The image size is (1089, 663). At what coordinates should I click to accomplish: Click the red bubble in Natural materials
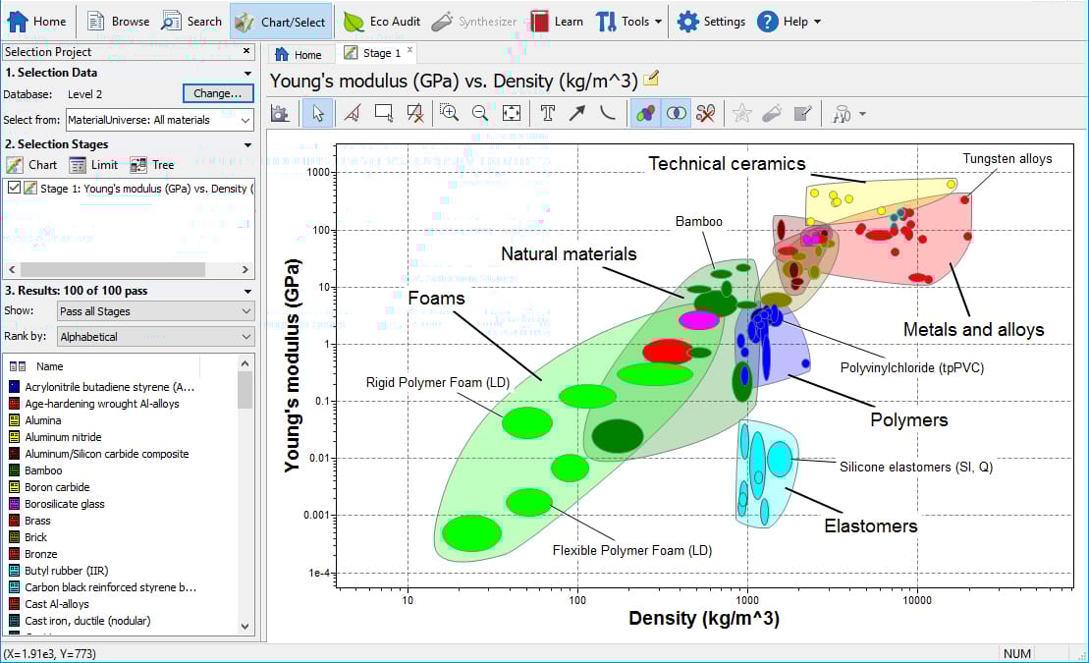pyautogui.click(x=667, y=351)
